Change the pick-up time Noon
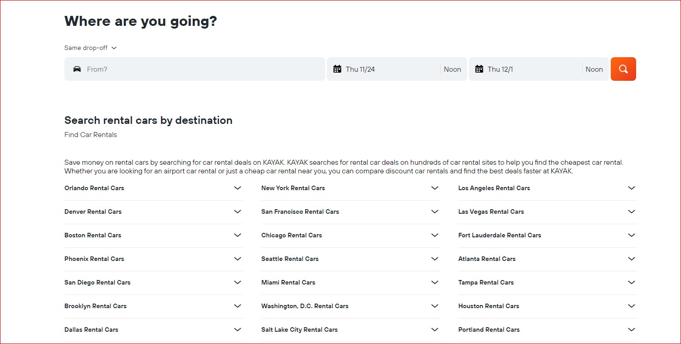 pyautogui.click(x=452, y=69)
